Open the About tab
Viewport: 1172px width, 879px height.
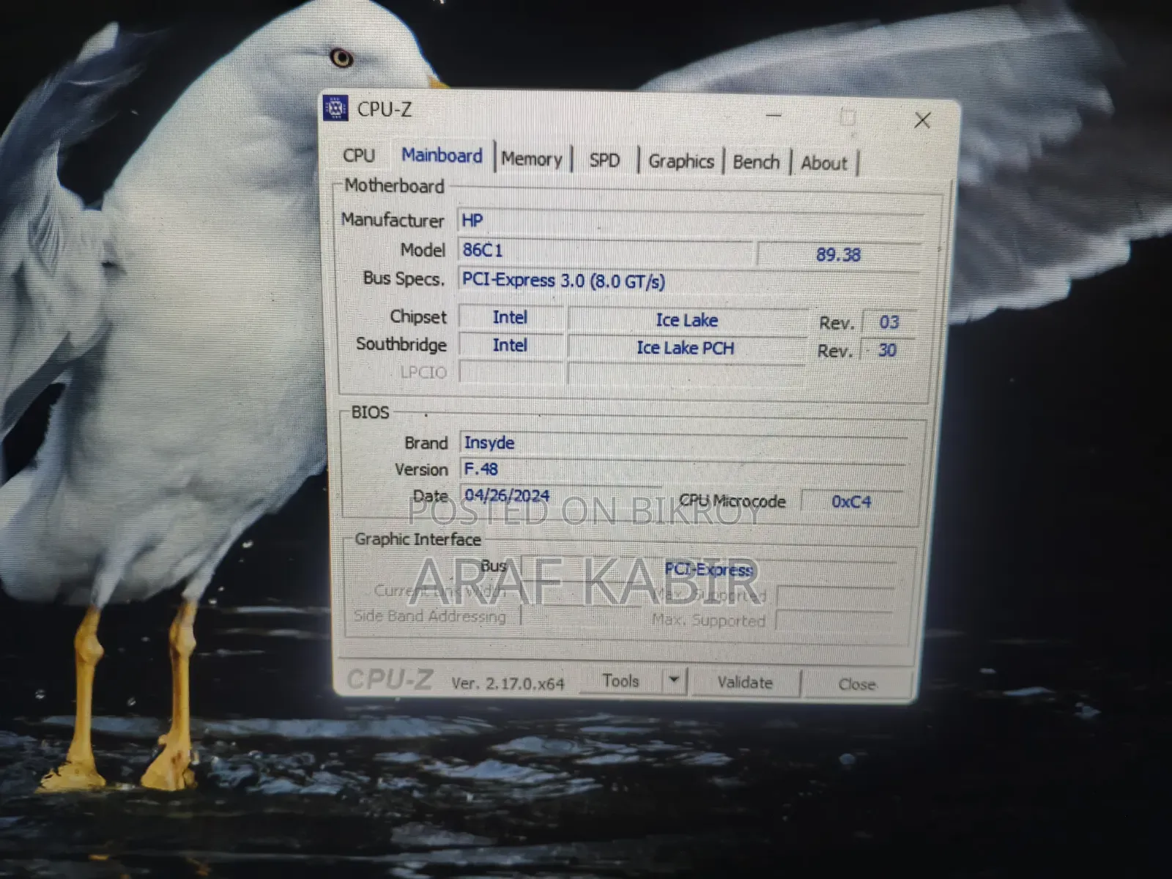click(x=823, y=163)
